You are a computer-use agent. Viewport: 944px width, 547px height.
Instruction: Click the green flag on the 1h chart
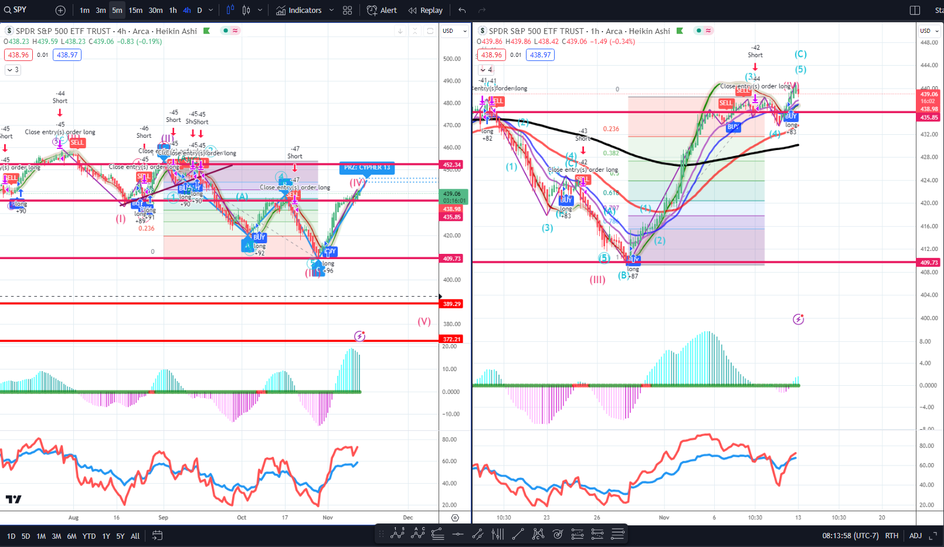(680, 30)
